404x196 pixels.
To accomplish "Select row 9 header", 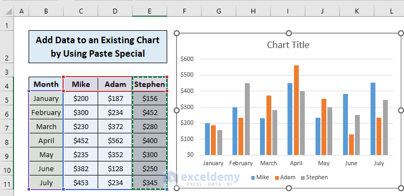I will [7, 154].
